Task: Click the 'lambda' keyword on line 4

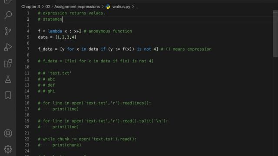Action: [x=55, y=31]
